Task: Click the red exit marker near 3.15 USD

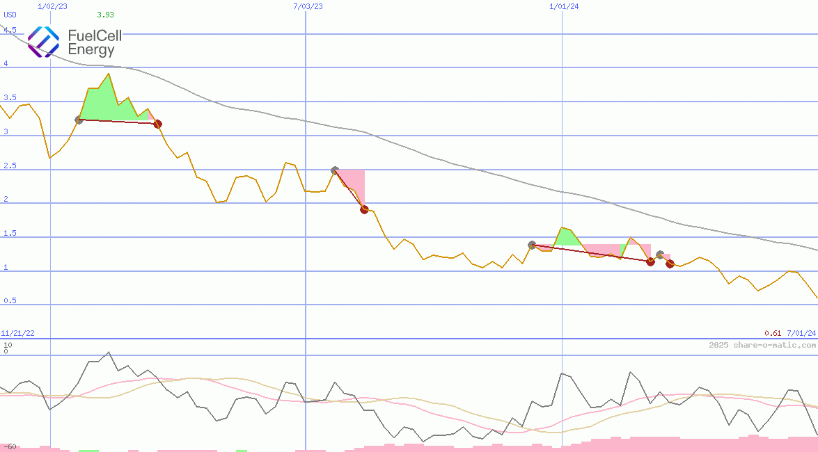Action: (157, 124)
